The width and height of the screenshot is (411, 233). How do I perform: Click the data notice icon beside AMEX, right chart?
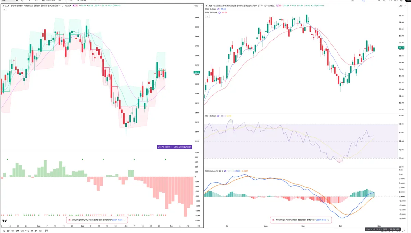click(280, 6)
